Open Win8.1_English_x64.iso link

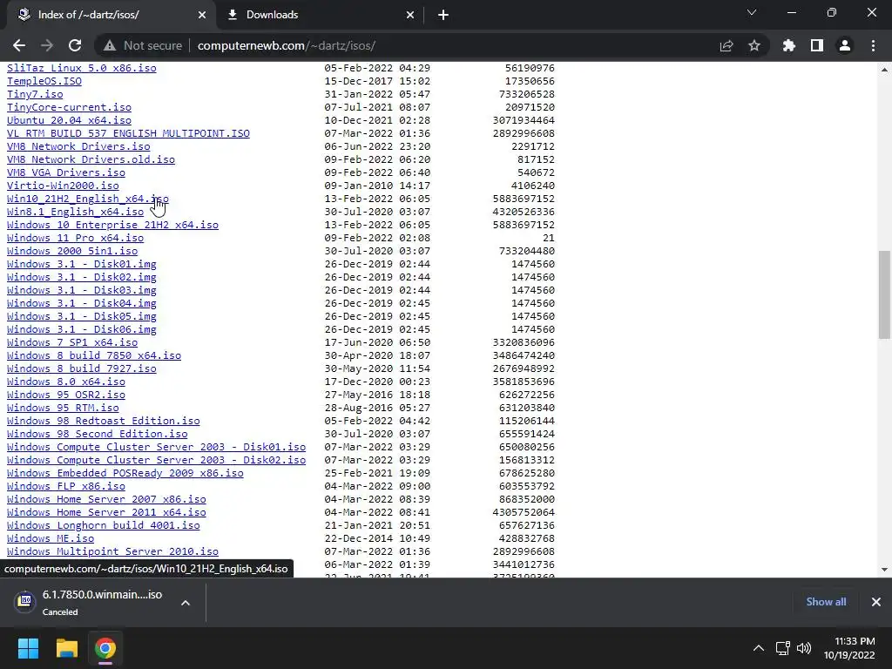coord(75,212)
